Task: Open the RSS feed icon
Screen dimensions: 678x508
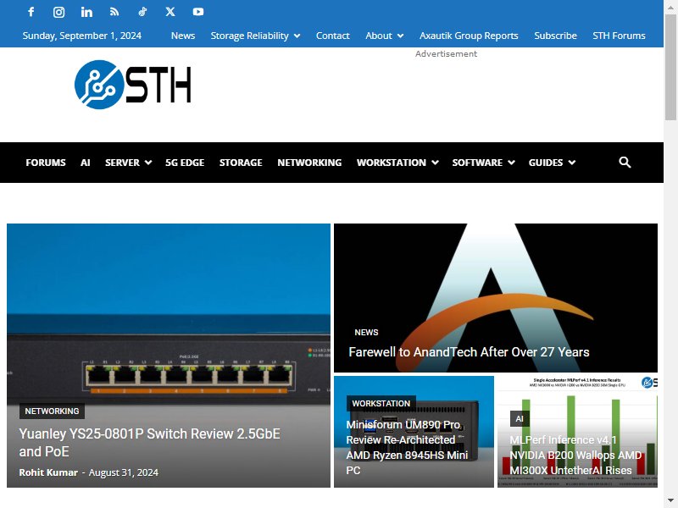Action: click(x=114, y=12)
